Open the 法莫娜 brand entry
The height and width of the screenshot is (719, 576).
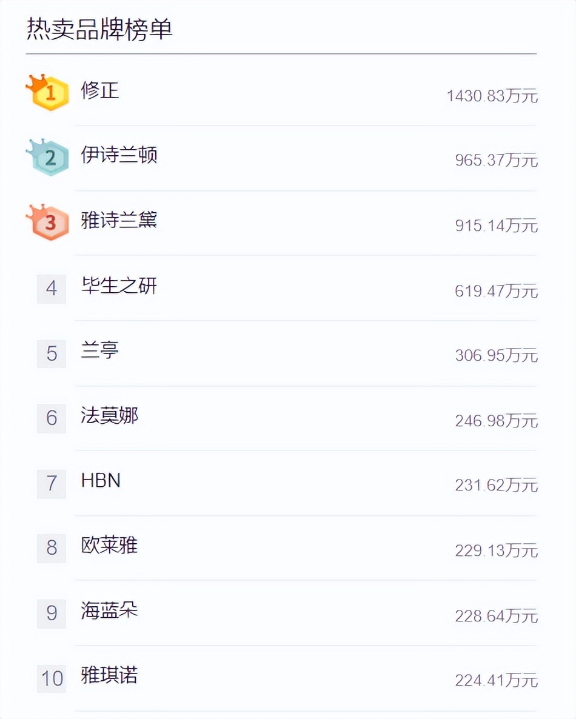[x=110, y=415]
